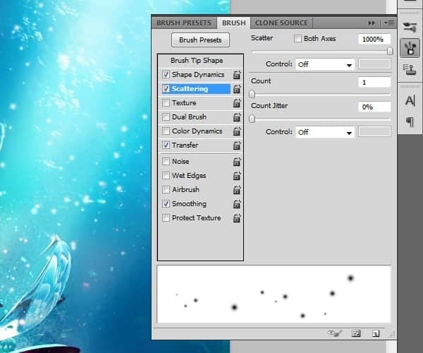Open the Brush Presets panel icon in dock
This screenshot has width=423, height=353.
coord(410,27)
